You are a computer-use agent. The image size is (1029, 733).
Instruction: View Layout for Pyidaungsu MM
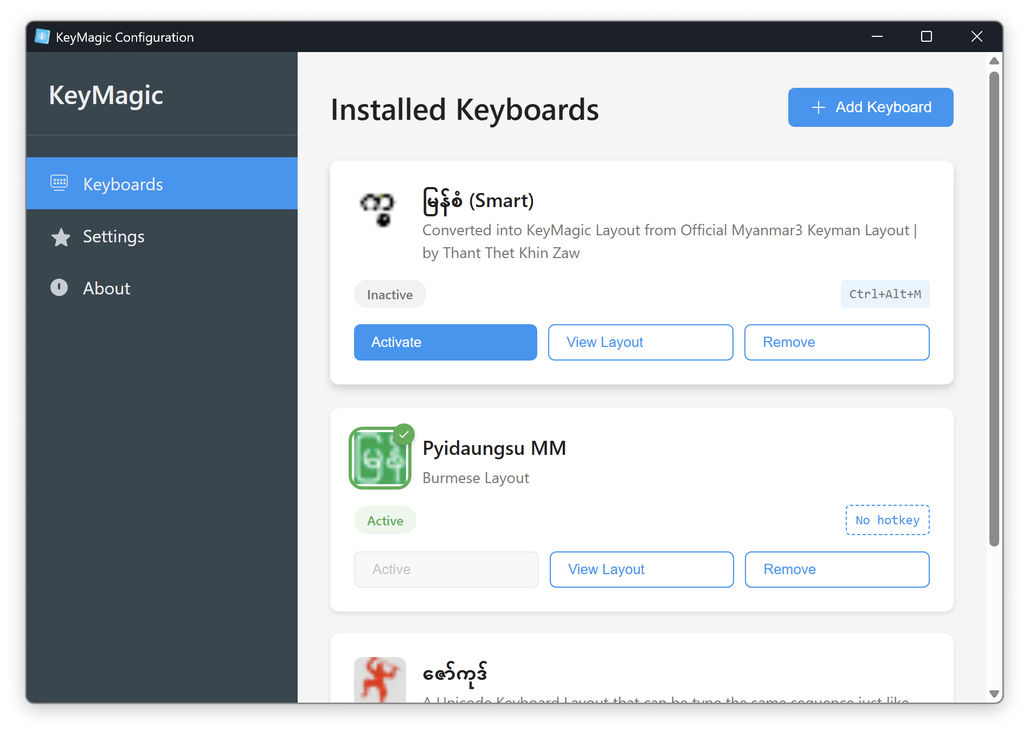(x=641, y=569)
